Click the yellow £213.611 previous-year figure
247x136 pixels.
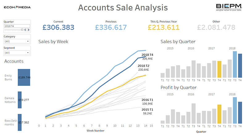point(164,27)
